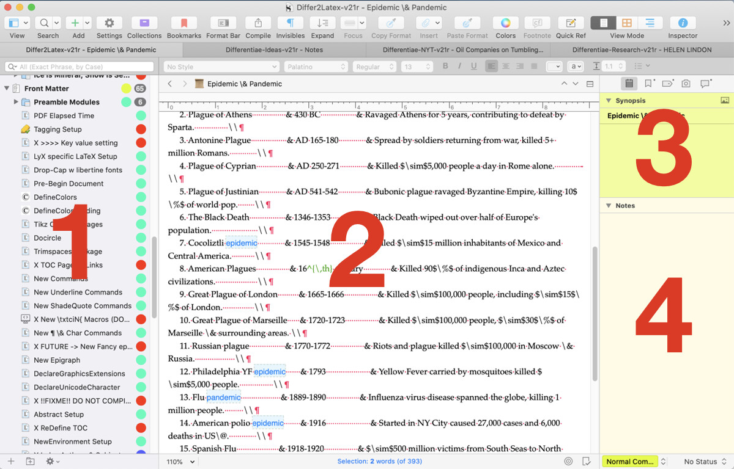
Task: Click the Quick Ref icon
Action: tap(570, 23)
